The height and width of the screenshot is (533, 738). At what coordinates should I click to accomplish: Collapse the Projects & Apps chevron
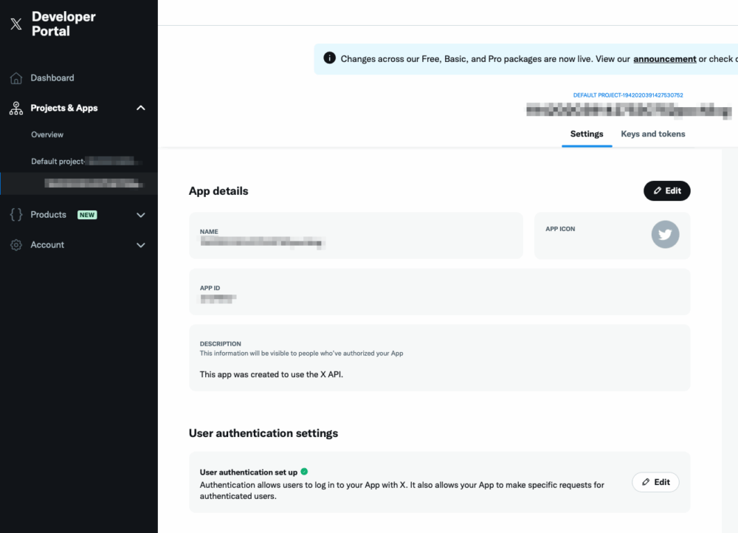(x=141, y=109)
